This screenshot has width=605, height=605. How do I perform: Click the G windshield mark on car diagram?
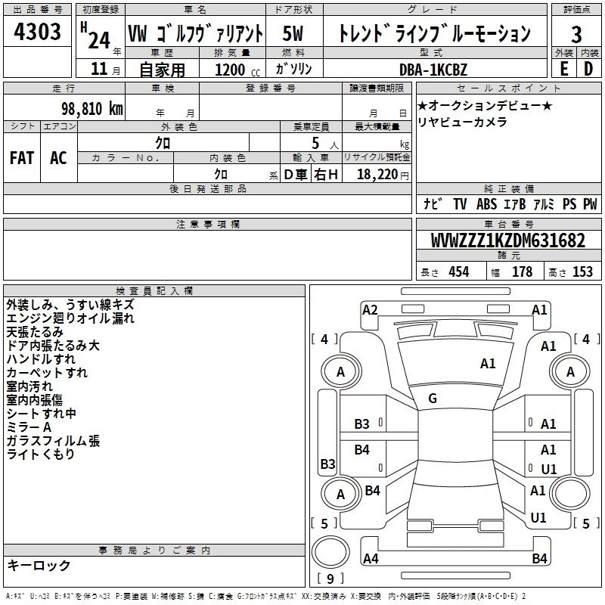point(432,398)
